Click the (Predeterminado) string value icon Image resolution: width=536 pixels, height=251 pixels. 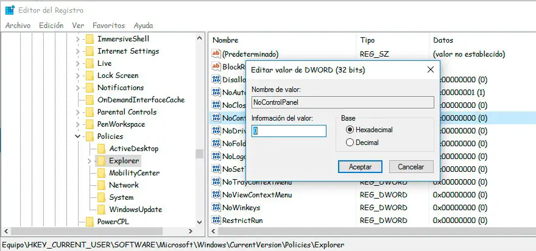click(x=216, y=54)
